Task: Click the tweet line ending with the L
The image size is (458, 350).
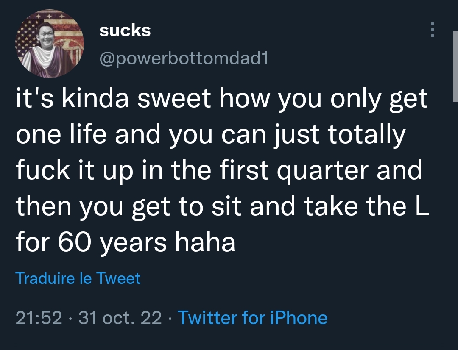Action: tap(222, 206)
